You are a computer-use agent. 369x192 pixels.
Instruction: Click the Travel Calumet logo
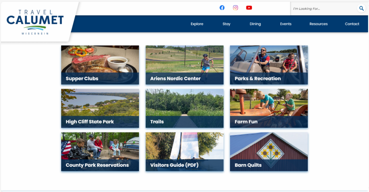pyautogui.click(x=35, y=22)
